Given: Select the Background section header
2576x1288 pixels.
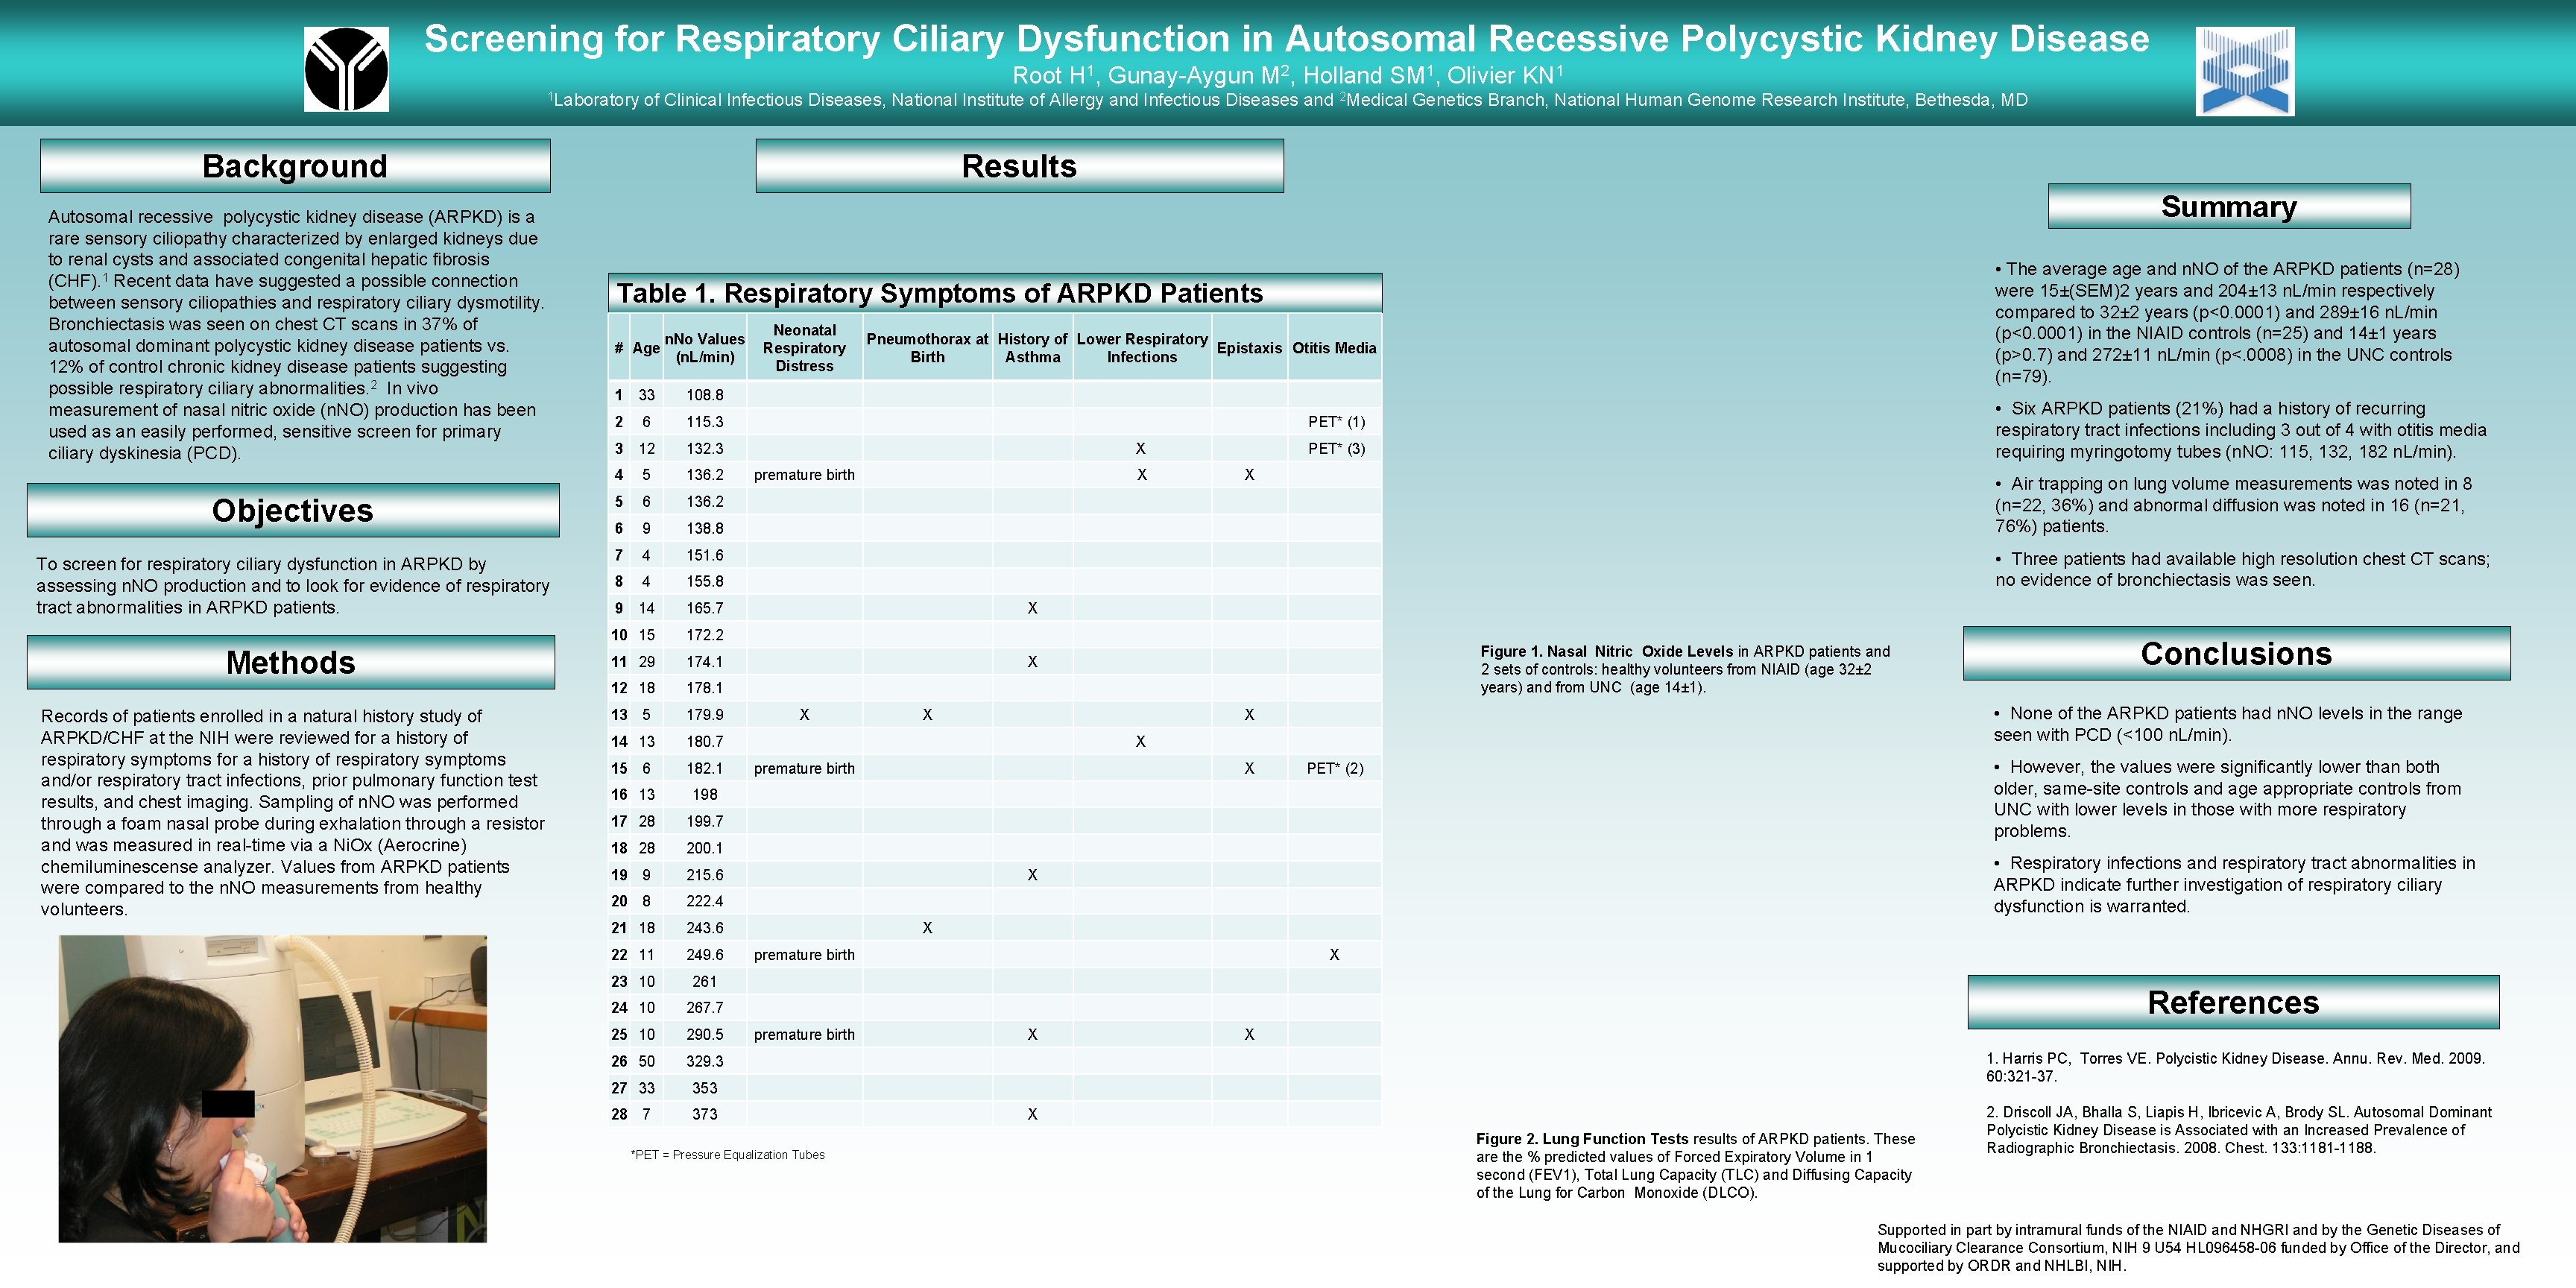Looking at the screenshot, I should [x=295, y=166].
